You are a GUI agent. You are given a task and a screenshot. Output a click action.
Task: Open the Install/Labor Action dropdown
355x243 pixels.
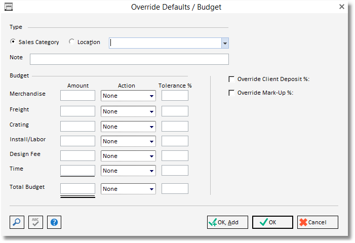(x=128, y=141)
